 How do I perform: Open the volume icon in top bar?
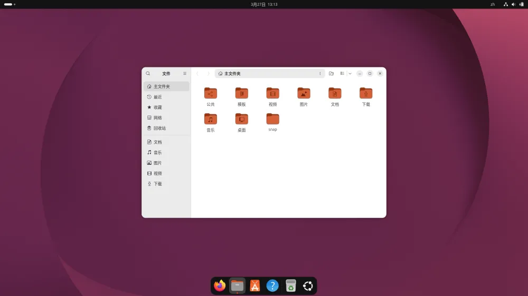pos(514,4)
